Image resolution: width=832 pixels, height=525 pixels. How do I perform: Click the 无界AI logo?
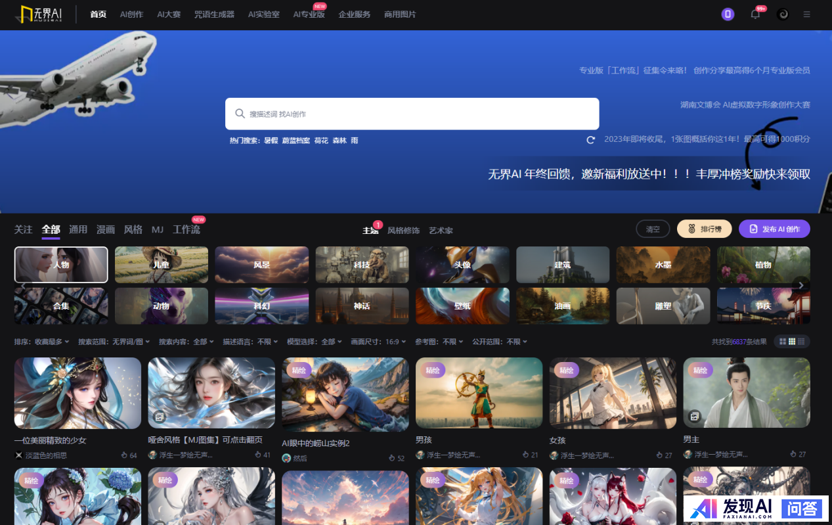tap(41, 14)
